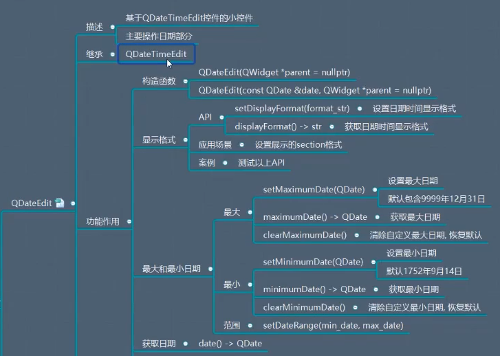
Task: Select the API node
Action: click(205, 118)
